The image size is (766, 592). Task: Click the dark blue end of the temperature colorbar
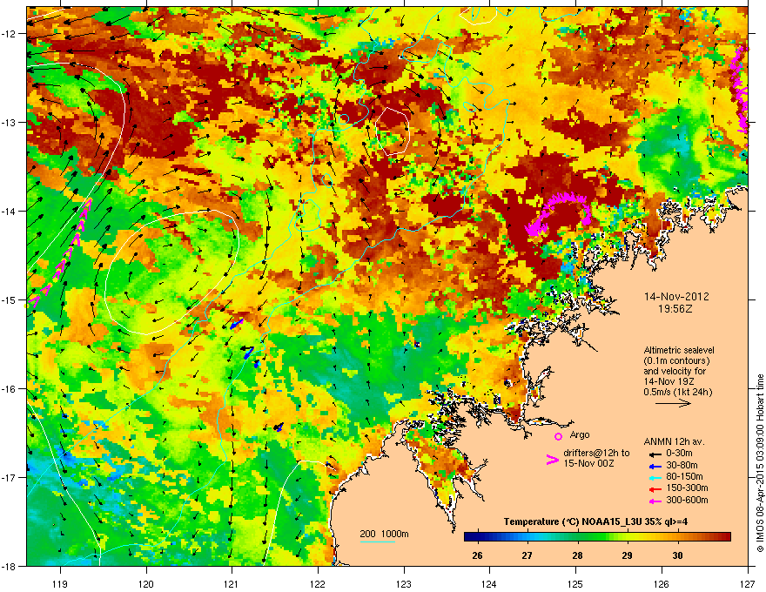tap(472, 537)
